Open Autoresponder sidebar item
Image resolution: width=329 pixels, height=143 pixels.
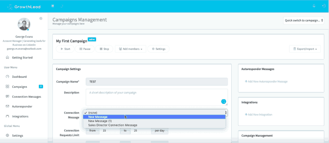(22, 106)
